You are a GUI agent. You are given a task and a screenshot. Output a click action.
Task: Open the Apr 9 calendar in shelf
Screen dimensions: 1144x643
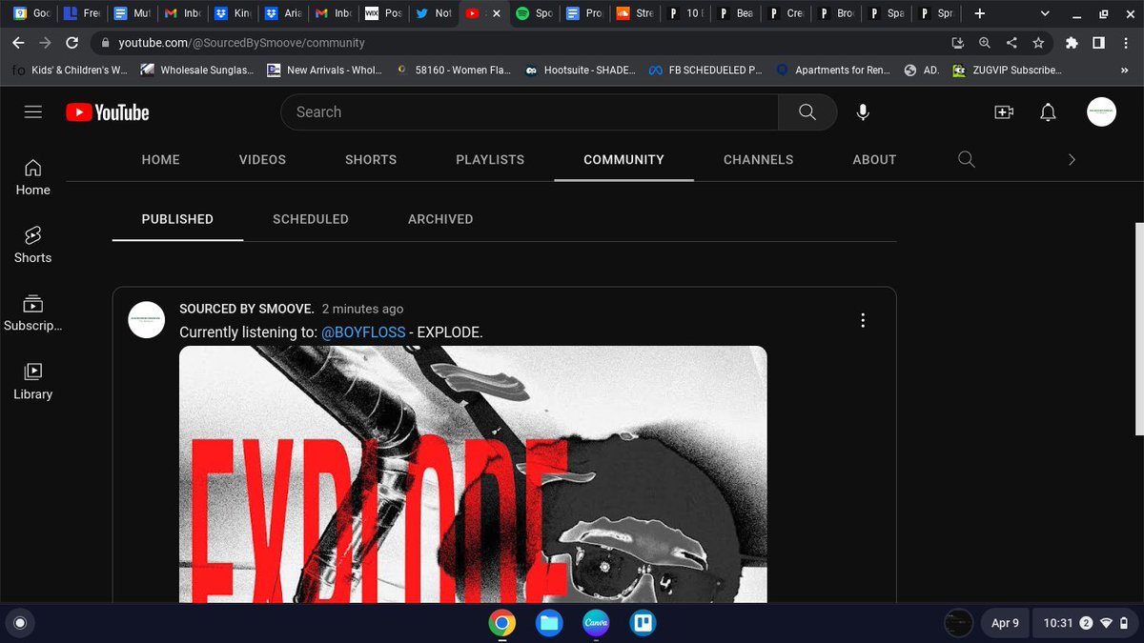1005,623
